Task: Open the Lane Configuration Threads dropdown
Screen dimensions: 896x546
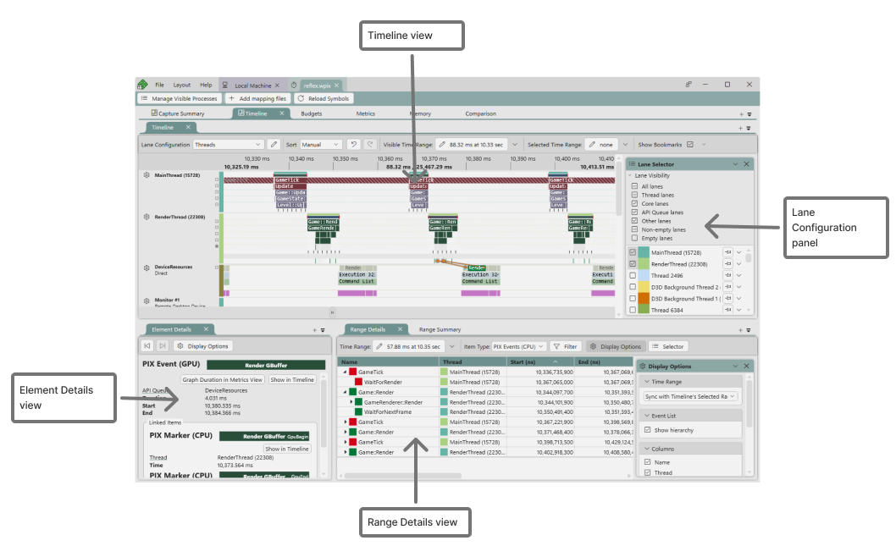Action: pyautogui.click(x=228, y=145)
